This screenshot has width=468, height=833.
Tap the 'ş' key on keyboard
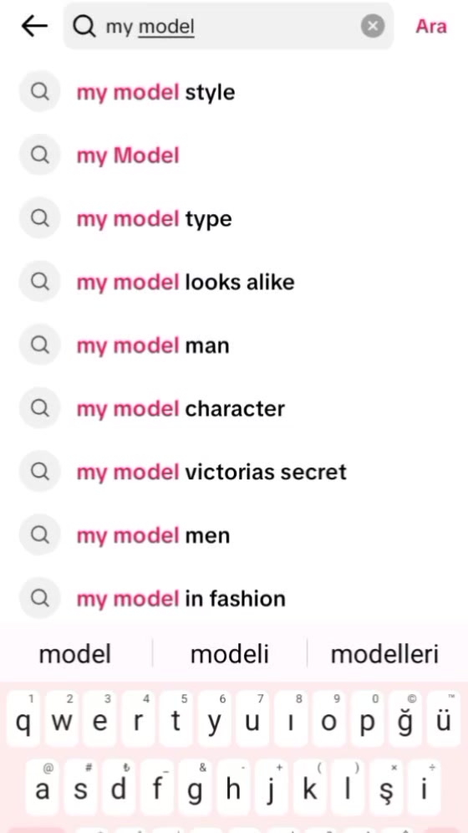point(386,787)
